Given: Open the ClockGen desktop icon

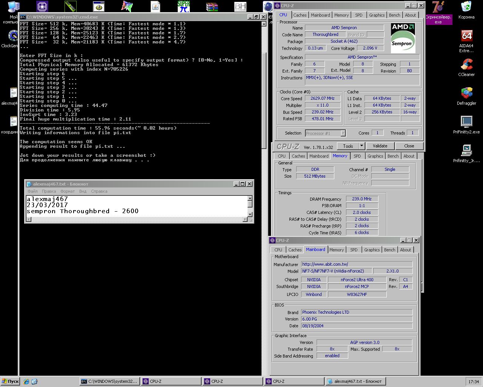Looking at the screenshot, I should pos(12,36).
